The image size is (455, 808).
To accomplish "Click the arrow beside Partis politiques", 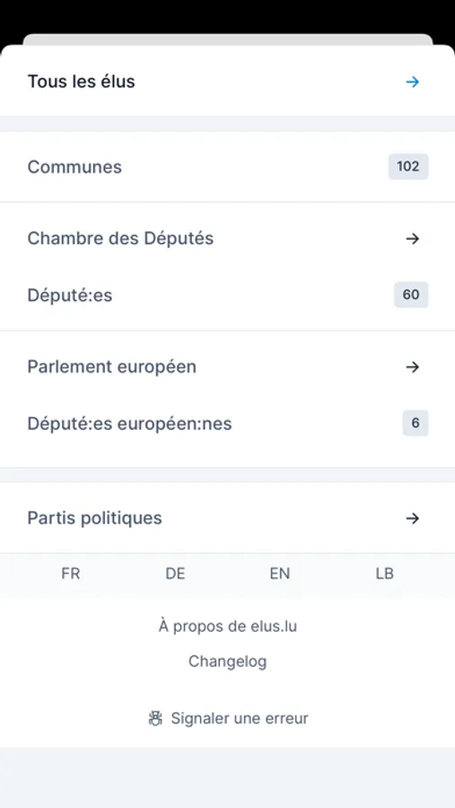I will coord(412,518).
